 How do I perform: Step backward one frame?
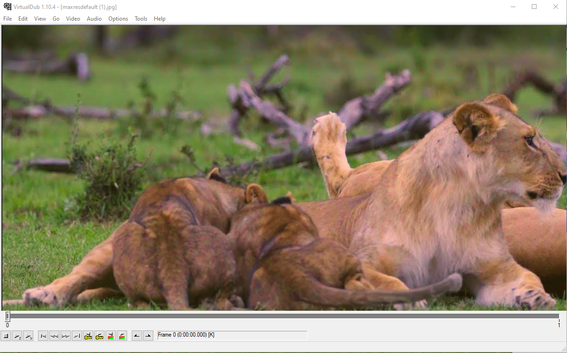(54, 336)
